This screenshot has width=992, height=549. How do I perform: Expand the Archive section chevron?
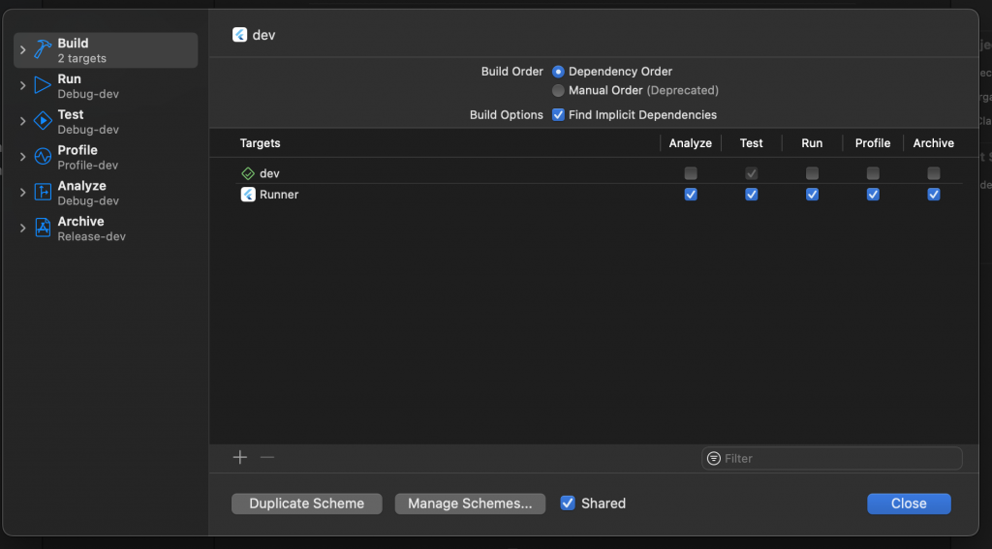(23, 228)
